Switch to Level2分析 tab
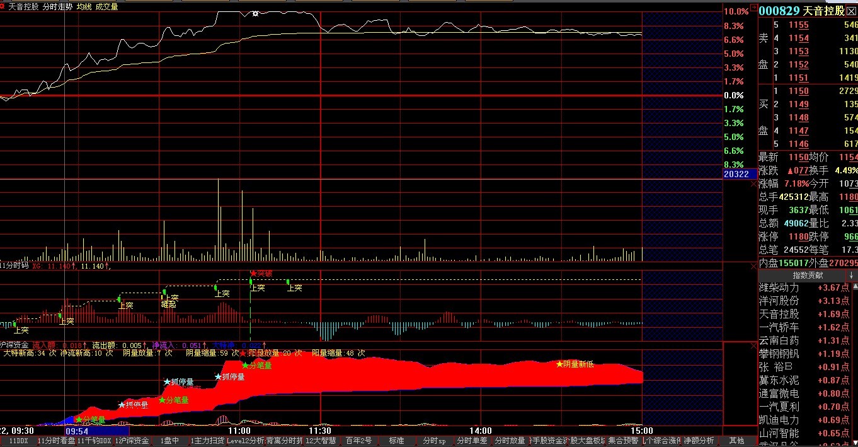 click(x=246, y=441)
